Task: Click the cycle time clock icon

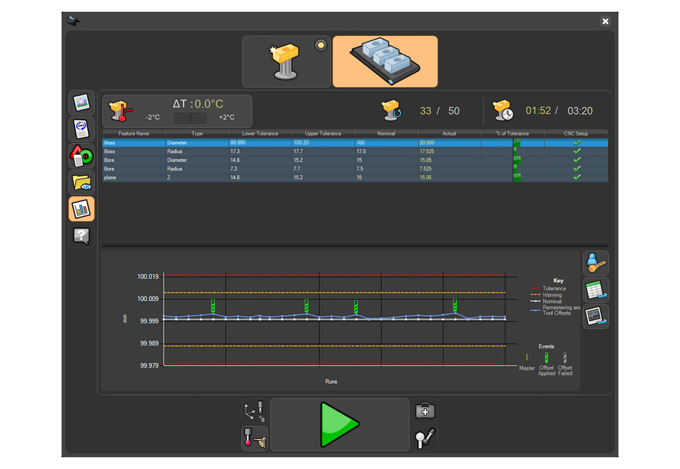Action: (x=502, y=110)
